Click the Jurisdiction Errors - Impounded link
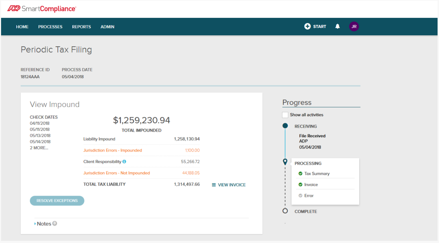The height and width of the screenshot is (243, 439). (x=113, y=150)
